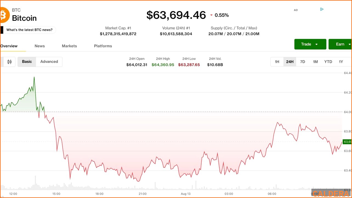This screenshot has width=352, height=198.
Task: Open the Overview tab
Action: point(9,46)
